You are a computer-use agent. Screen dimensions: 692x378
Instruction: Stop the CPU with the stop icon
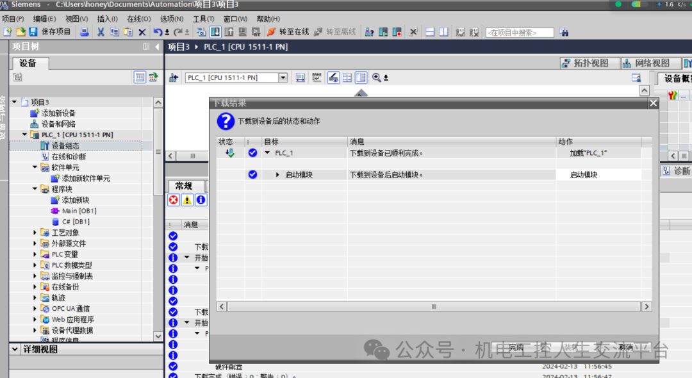(397, 32)
